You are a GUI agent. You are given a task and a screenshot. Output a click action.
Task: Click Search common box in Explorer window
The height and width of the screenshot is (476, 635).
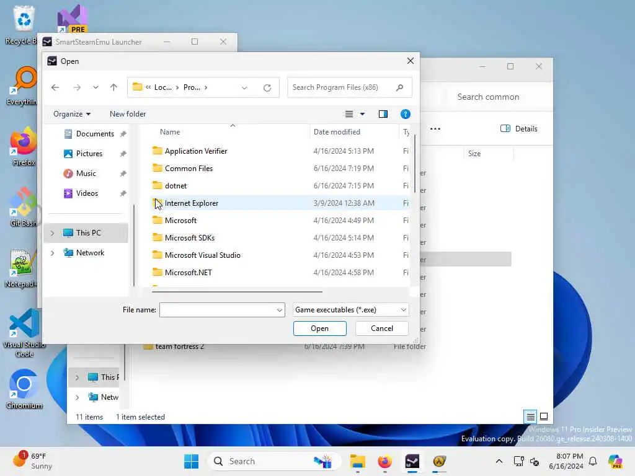488,97
